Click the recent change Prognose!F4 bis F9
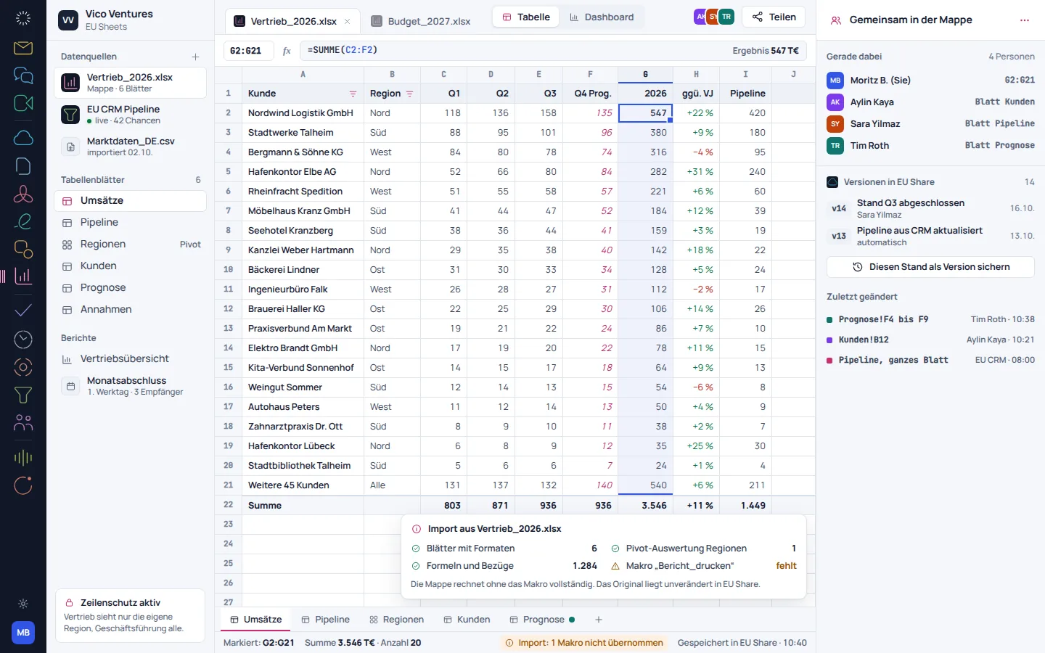Image resolution: width=1045 pixels, height=653 pixels. pos(931,319)
